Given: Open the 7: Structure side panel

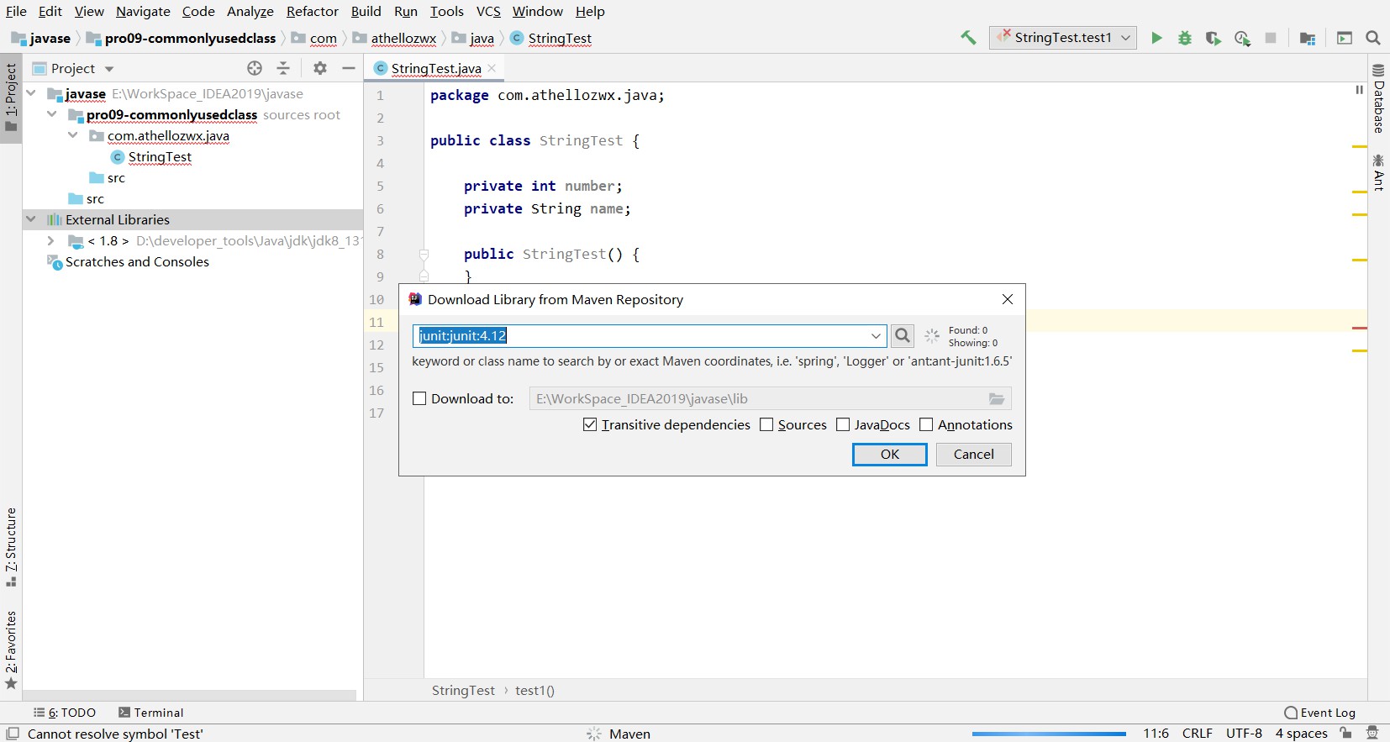Looking at the screenshot, I should (x=11, y=547).
